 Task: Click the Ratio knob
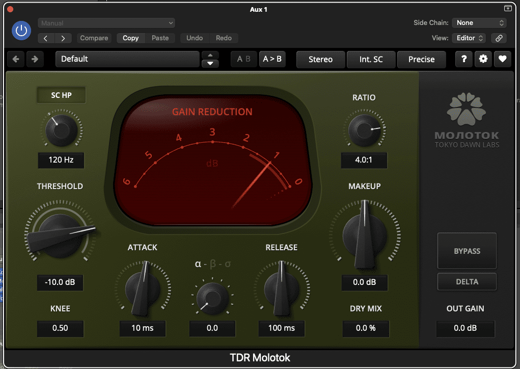point(364,130)
